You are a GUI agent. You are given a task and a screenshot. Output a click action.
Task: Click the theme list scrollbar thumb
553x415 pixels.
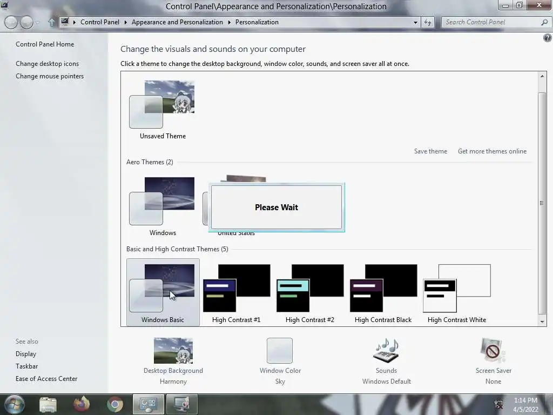click(x=542, y=203)
